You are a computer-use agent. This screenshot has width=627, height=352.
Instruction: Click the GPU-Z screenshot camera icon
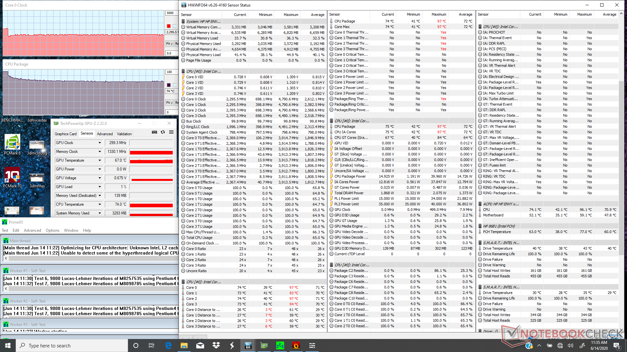point(154,132)
